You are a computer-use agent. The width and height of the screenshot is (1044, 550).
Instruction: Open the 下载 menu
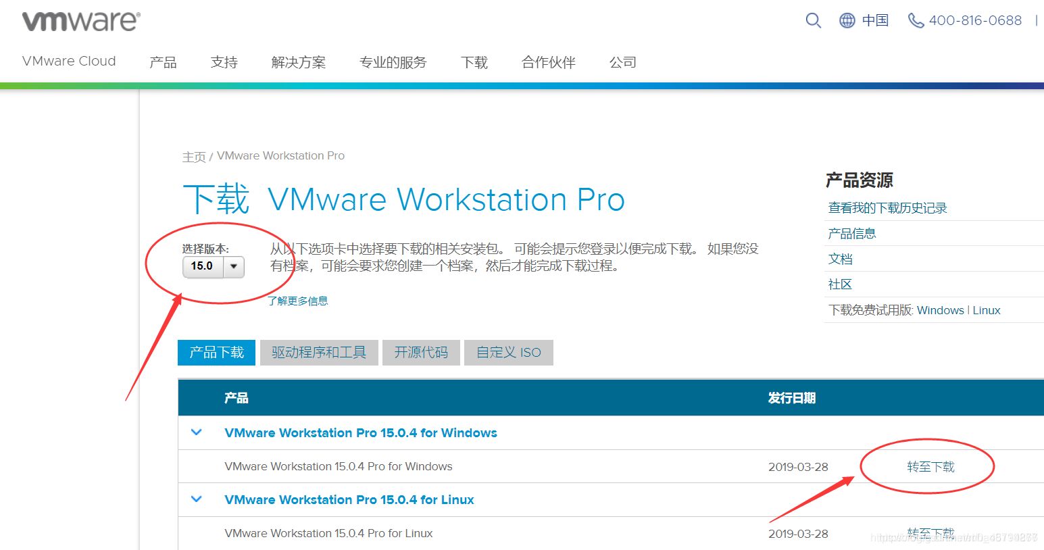click(x=474, y=62)
